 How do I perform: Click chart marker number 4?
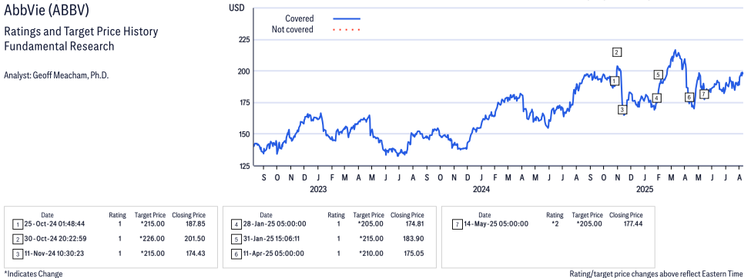(x=657, y=98)
